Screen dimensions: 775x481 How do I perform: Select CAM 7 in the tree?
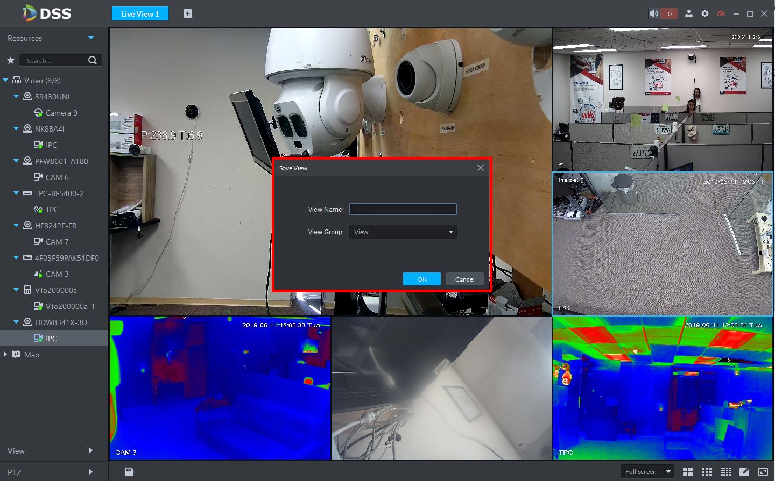(x=57, y=242)
